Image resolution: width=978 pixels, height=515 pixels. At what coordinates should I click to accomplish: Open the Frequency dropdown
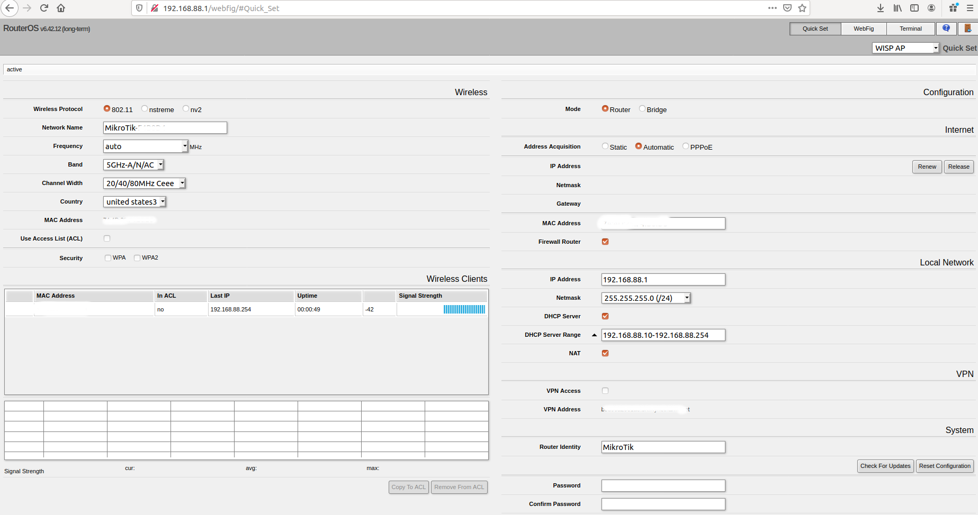click(146, 146)
